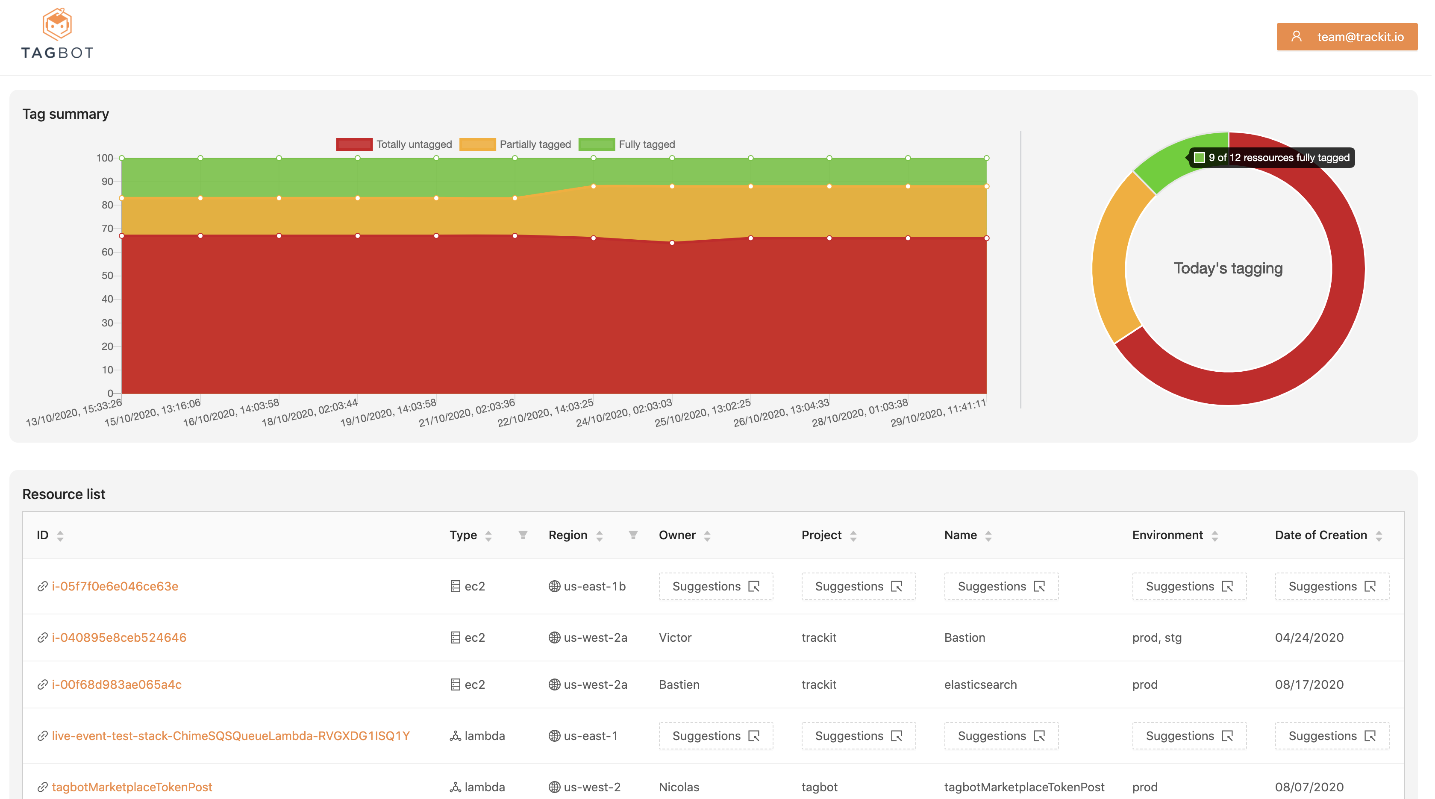Click the Type column filter funnel icon
The image size is (1435, 799).
(x=523, y=535)
